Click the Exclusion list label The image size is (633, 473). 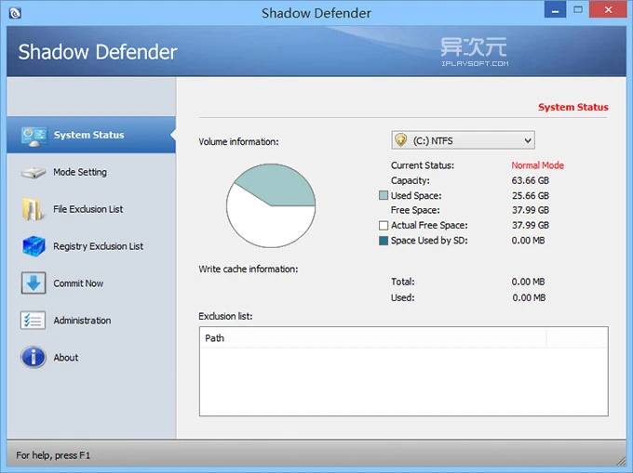tap(225, 316)
